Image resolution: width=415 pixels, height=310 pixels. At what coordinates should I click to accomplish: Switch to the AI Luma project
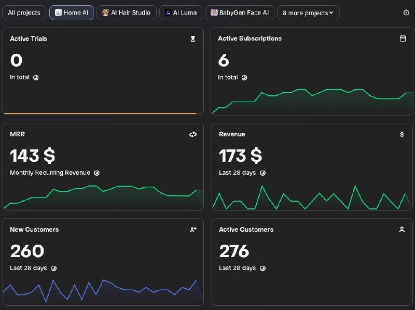click(181, 12)
